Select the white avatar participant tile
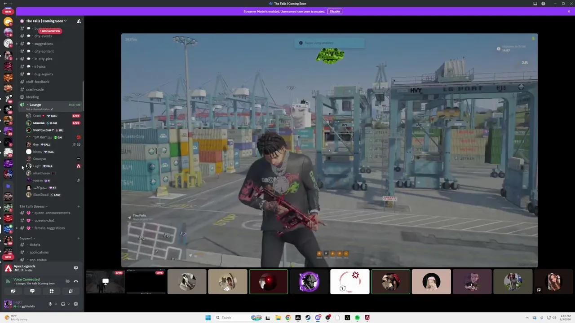 350,282
